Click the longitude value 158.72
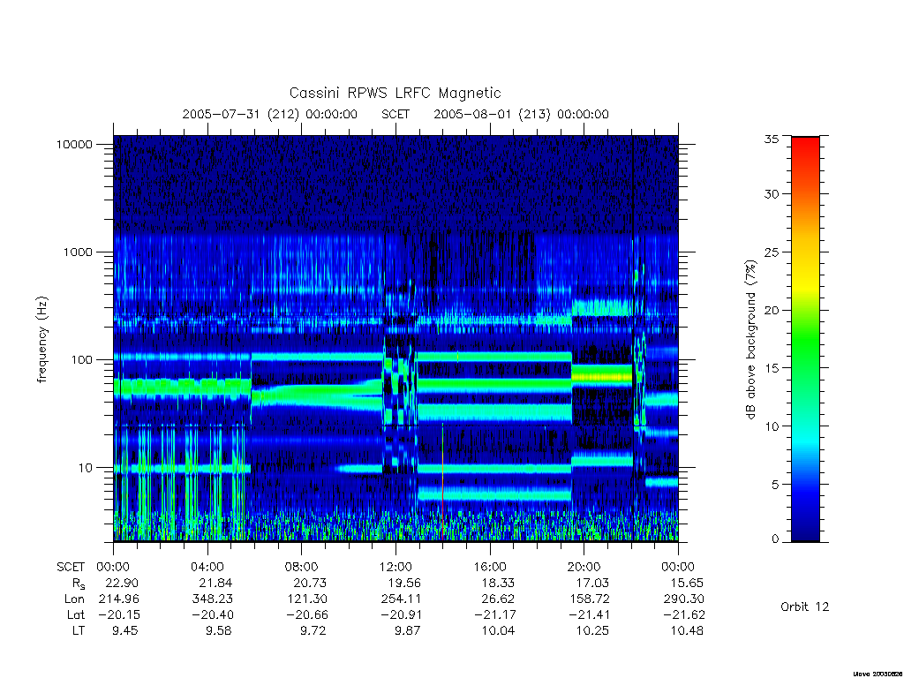The height and width of the screenshot is (678, 904). click(589, 599)
